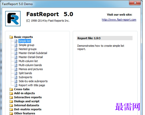Select the Multi-column list report
Image resolution: width=145 pixels, height=115 pixels.
(x=28, y=61)
